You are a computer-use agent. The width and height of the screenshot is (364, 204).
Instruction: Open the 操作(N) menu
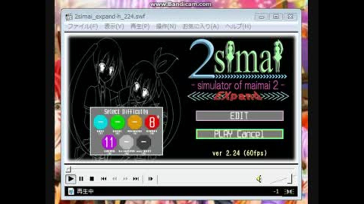click(166, 26)
